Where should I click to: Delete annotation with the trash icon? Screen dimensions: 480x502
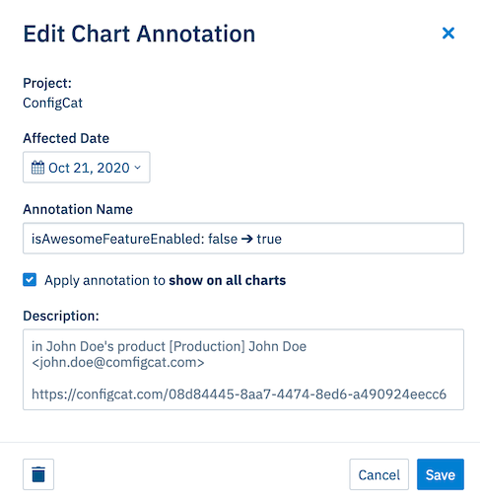[x=38, y=474]
